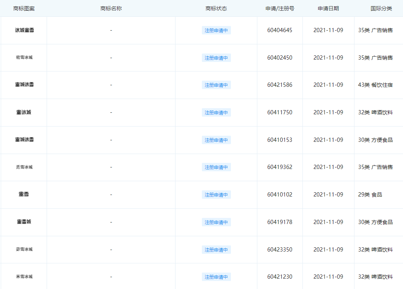
Task: Open the 冰城蜜雪 trademark image
Action: (24, 30)
